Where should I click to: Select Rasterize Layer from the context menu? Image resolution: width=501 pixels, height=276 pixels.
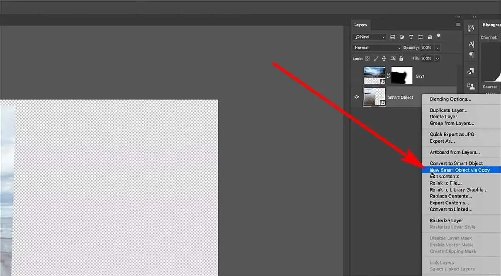pyautogui.click(x=446, y=220)
